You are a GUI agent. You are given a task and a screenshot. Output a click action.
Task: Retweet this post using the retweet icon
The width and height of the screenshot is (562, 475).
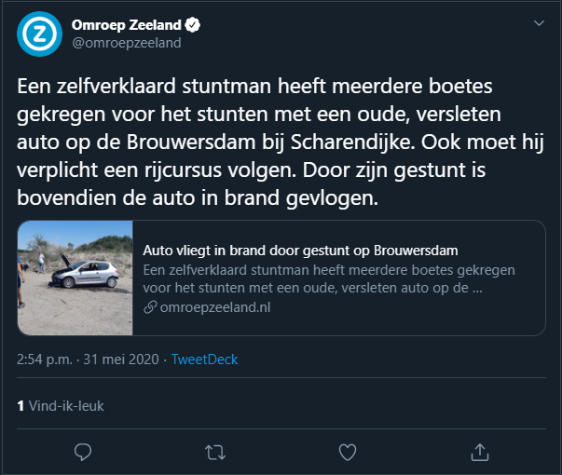point(215,452)
